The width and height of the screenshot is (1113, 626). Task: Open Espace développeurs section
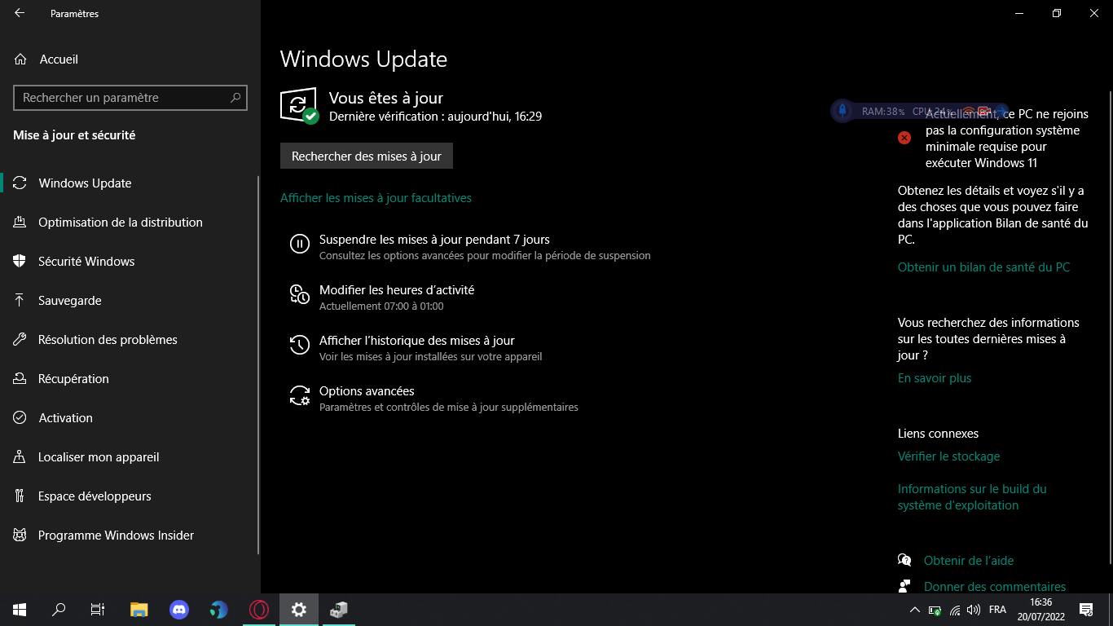(95, 496)
